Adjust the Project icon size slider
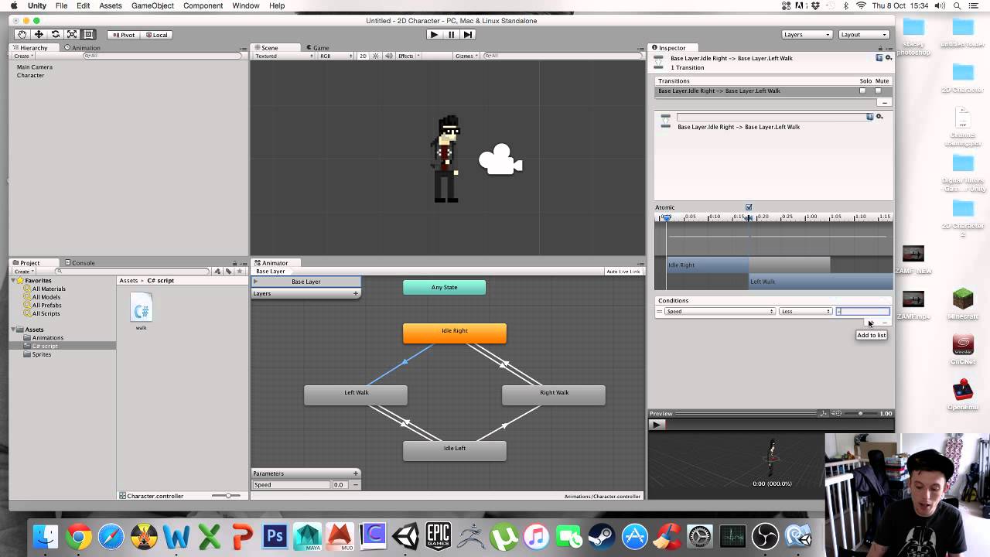 point(226,495)
